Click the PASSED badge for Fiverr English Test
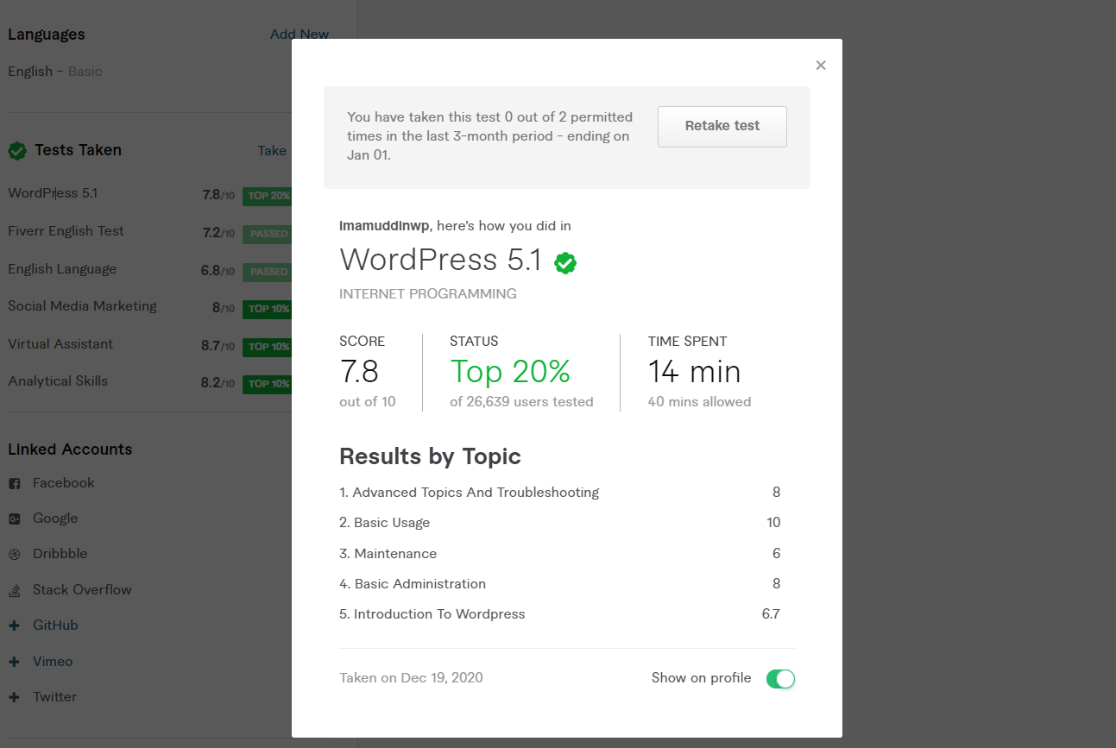 pos(268,234)
